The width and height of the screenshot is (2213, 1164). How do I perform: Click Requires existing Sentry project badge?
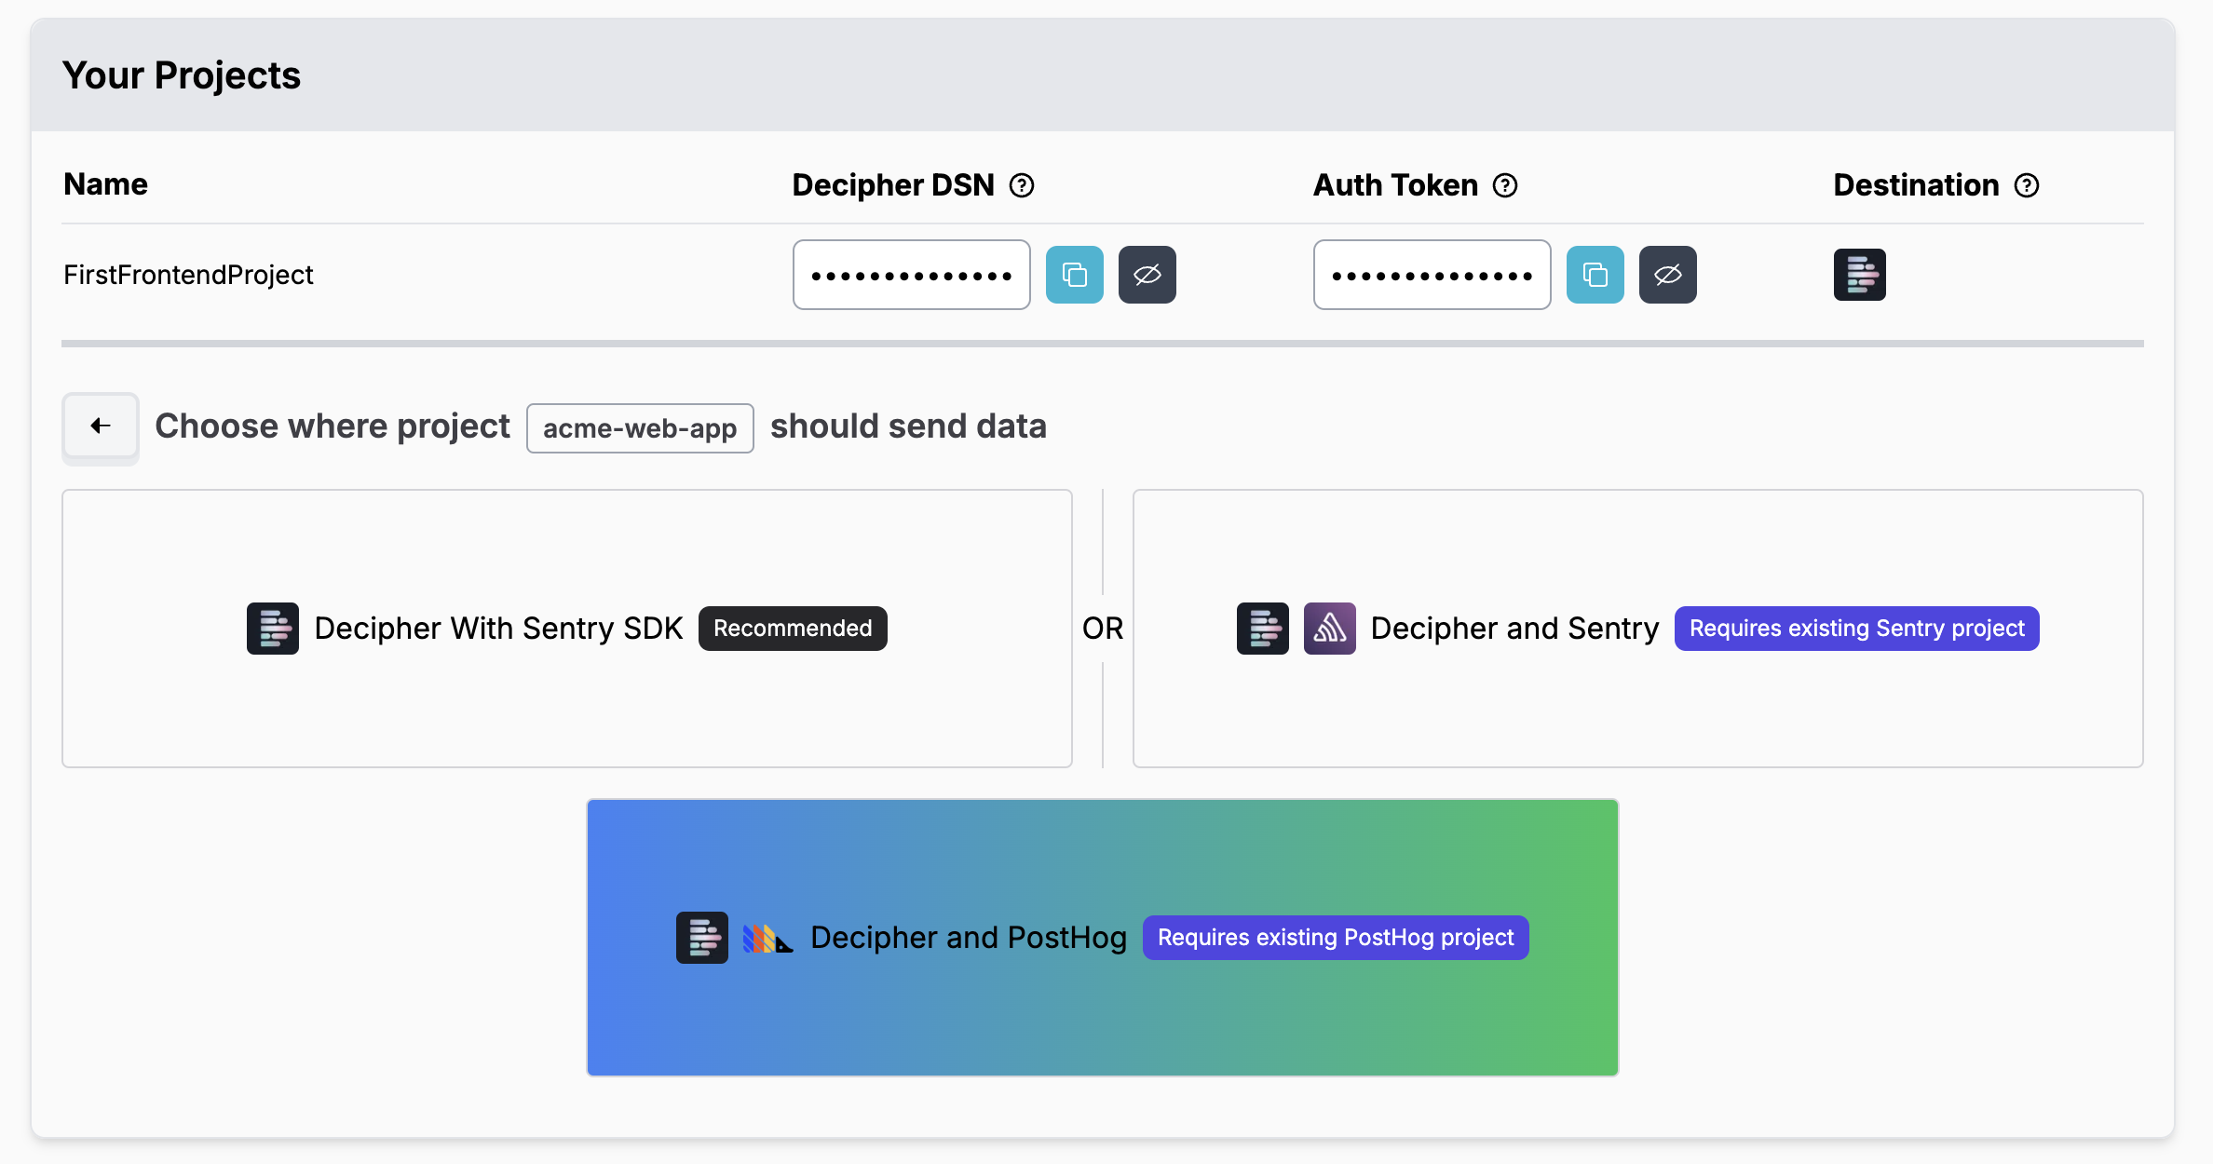point(1856,629)
